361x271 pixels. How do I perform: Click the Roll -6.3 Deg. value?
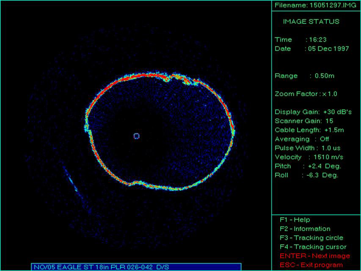click(x=322, y=175)
